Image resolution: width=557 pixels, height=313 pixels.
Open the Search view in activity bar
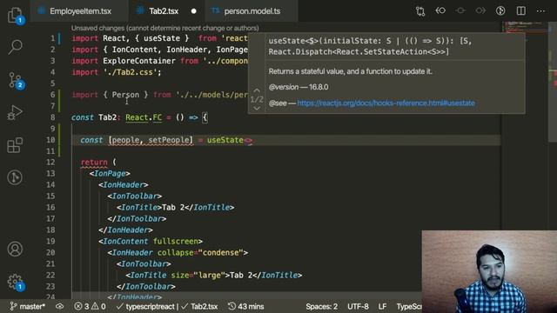(x=15, y=47)
